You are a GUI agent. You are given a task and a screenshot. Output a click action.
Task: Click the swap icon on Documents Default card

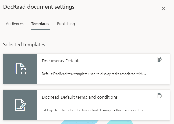160,59
